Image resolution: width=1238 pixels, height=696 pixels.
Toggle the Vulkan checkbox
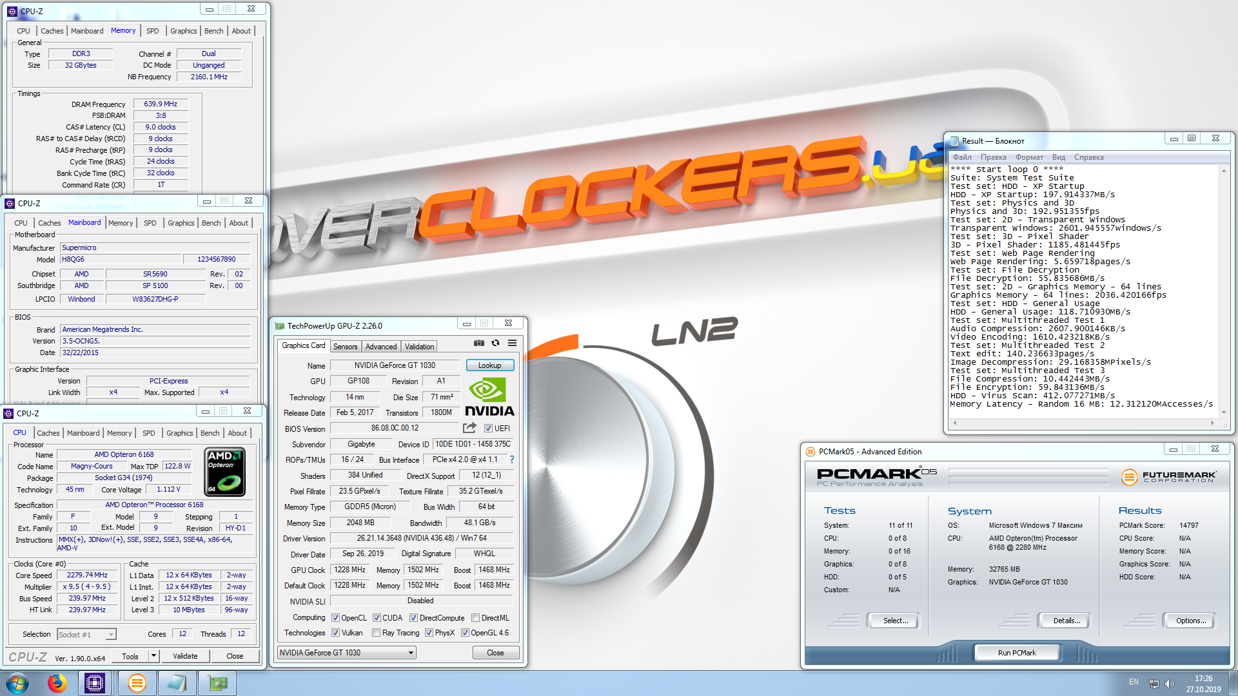click(335, 633)
